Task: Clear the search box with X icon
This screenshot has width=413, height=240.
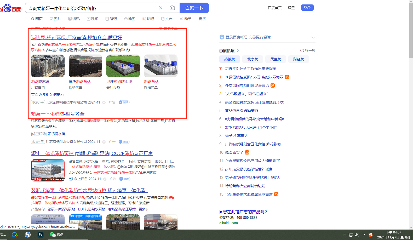Action: (160, 8)
